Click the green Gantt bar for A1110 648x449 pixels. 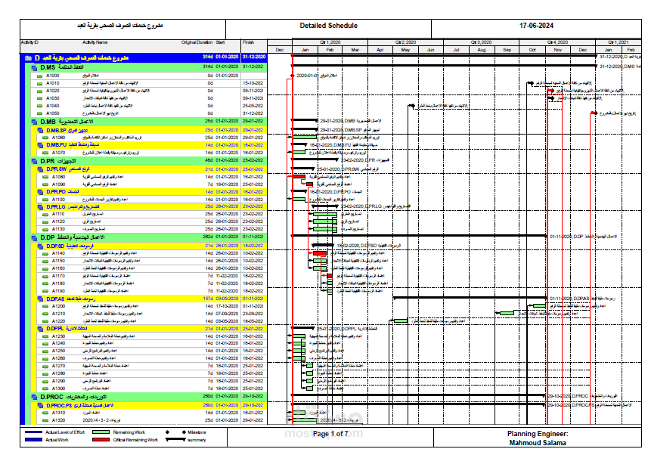[x=325, y=215]
